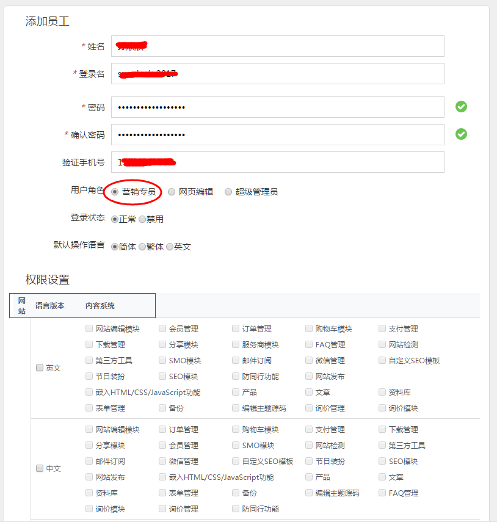This screenshot has width=497, height=522.
Task: Select the 超级管理员 user role
Action: point(228,192)
